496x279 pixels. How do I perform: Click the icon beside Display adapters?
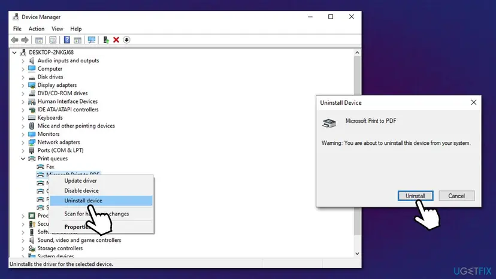[x=32, y=85]
